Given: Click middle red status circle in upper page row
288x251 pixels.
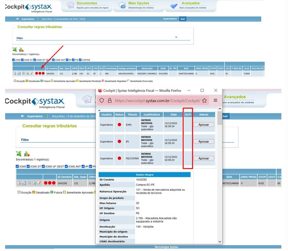Looking at the screenshot, I should [40, 73].
